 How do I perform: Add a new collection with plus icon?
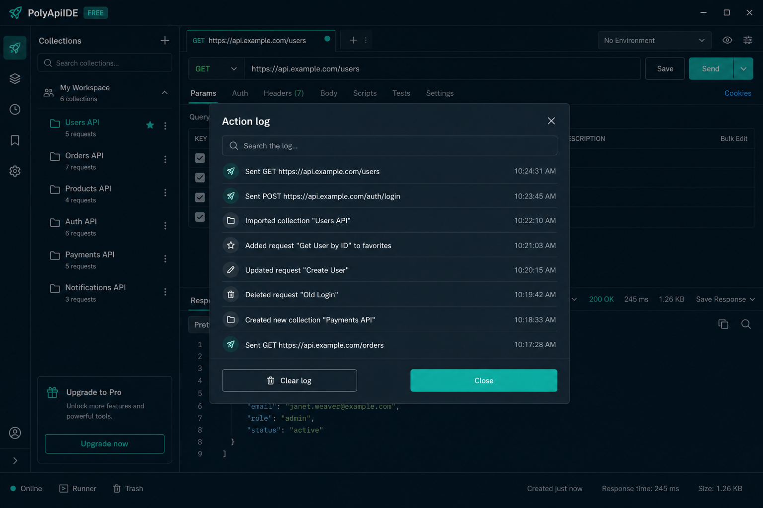click(x=165, y=40)
